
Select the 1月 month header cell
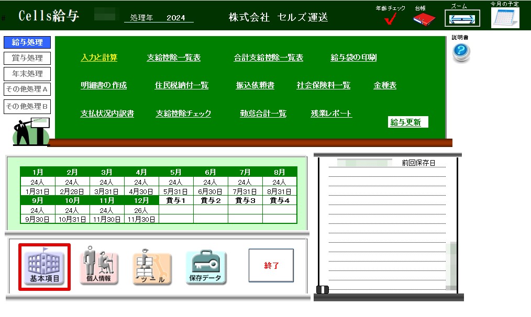point(38,172)
